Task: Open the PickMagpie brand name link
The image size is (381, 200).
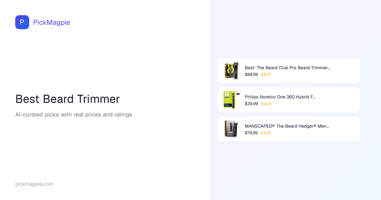Action: click(x=51, y=22)
